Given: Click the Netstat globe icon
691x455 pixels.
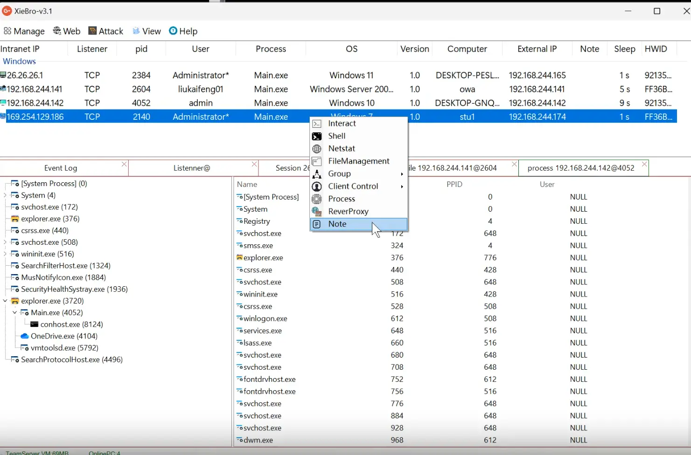Looking at the screenshot, I should coord(317,149).
